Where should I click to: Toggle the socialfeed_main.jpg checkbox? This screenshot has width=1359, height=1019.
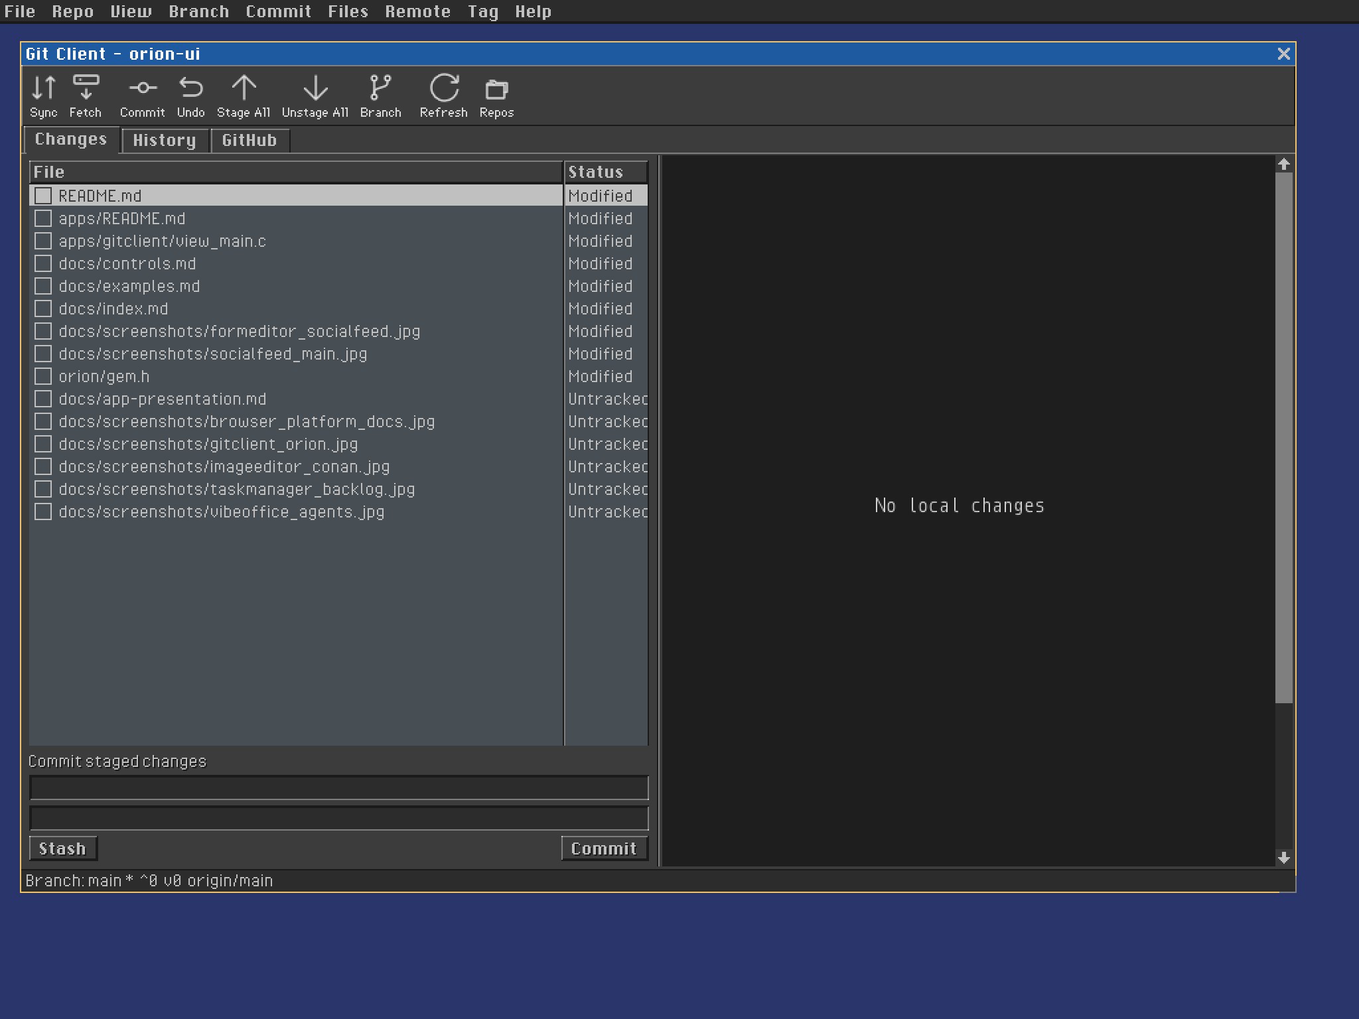pyautogui.click(x=43, y=354)
